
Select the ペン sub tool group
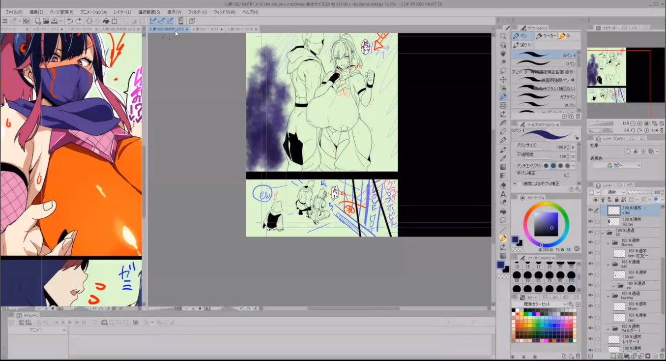coord(522,36)
